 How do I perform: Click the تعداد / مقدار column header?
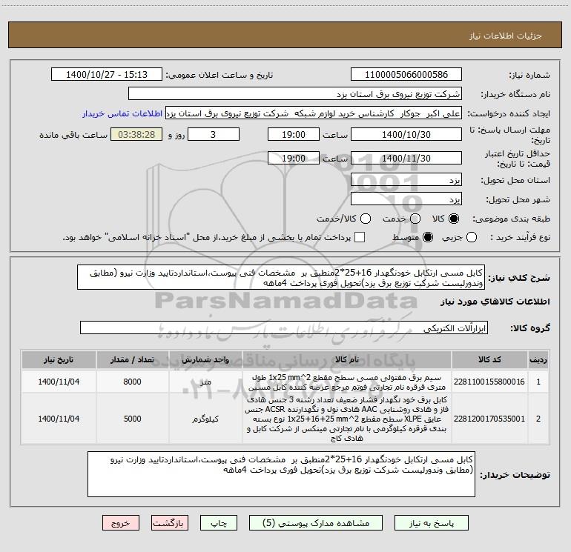point(132,359)
